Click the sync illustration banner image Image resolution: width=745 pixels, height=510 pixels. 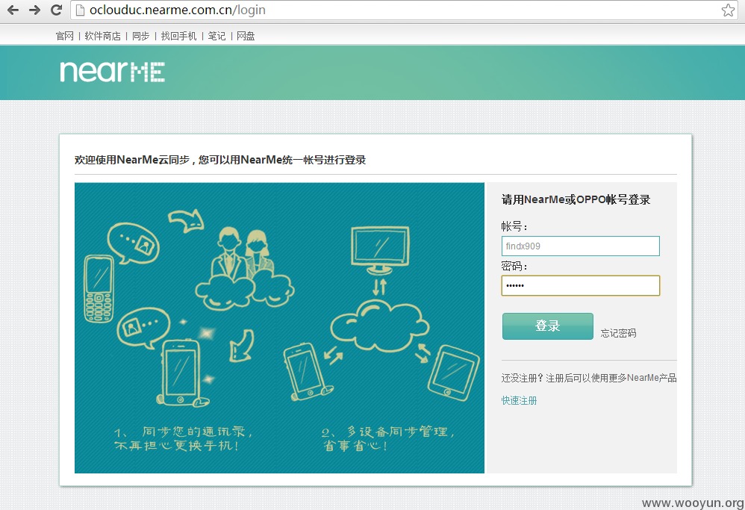pyautogui.click(x=279, y=328)
